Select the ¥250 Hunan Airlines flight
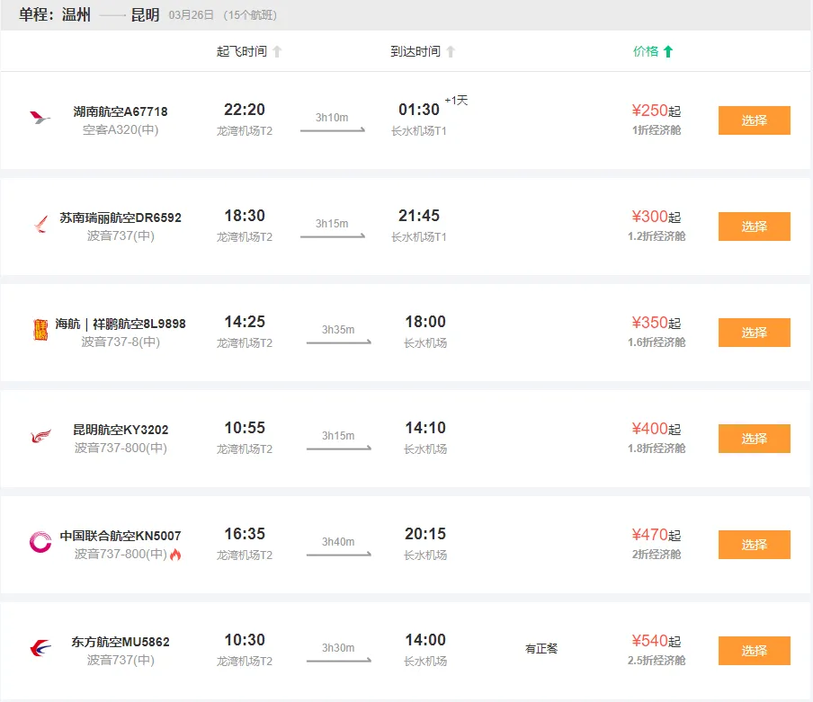The width and height of the screenshot is (813, 702). click(754, 120)
